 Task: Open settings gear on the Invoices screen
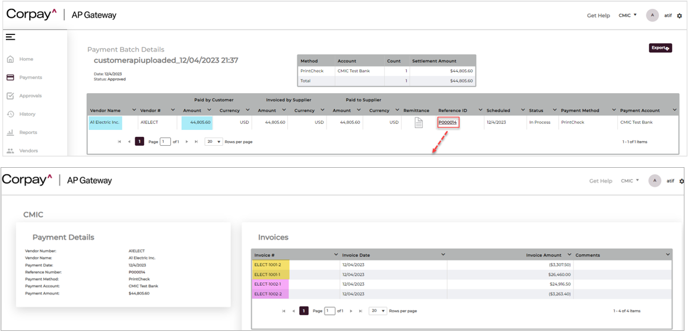coord(681,181)
